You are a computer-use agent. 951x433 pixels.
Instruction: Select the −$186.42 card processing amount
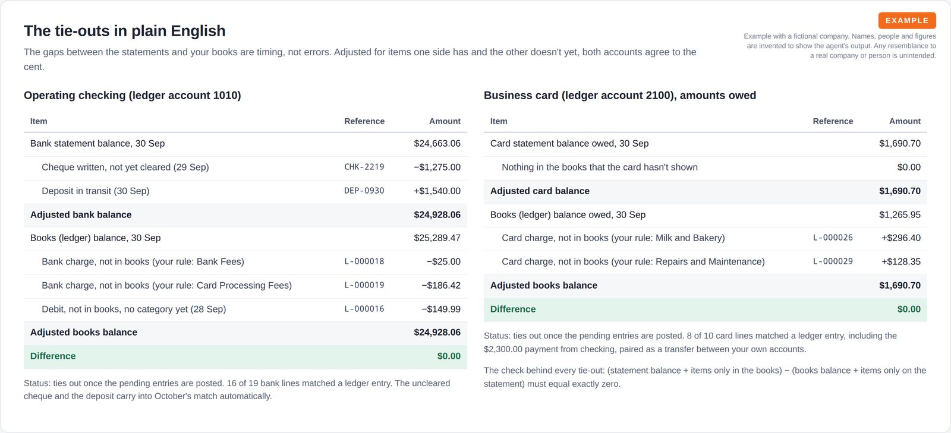tap(441, 285)
